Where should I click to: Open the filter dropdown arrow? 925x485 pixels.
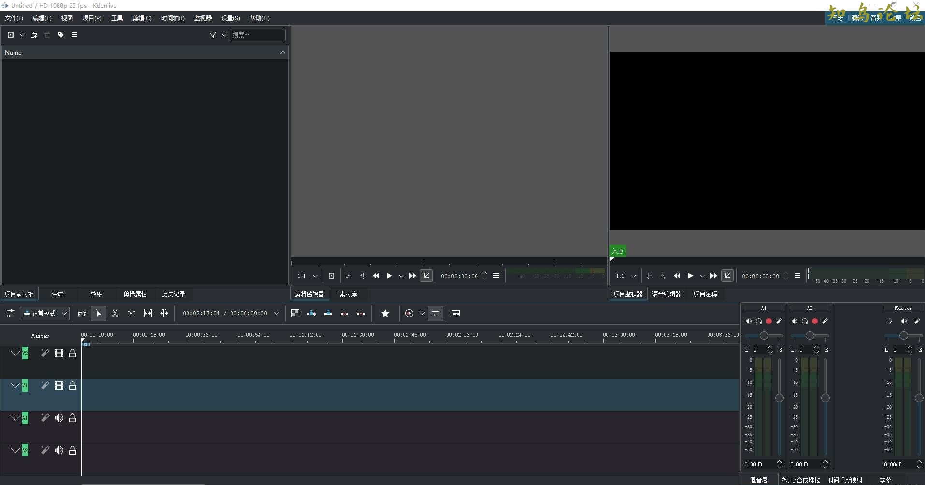point(224,35)
